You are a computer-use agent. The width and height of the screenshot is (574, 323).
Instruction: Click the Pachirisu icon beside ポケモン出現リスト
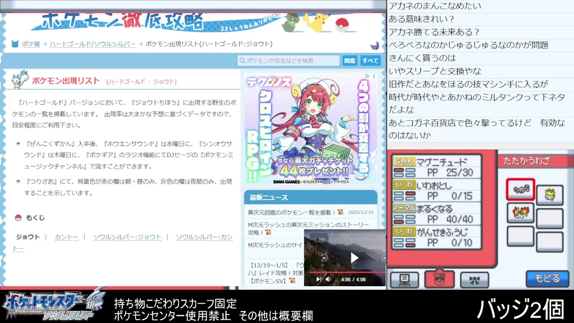click(20, 79)
